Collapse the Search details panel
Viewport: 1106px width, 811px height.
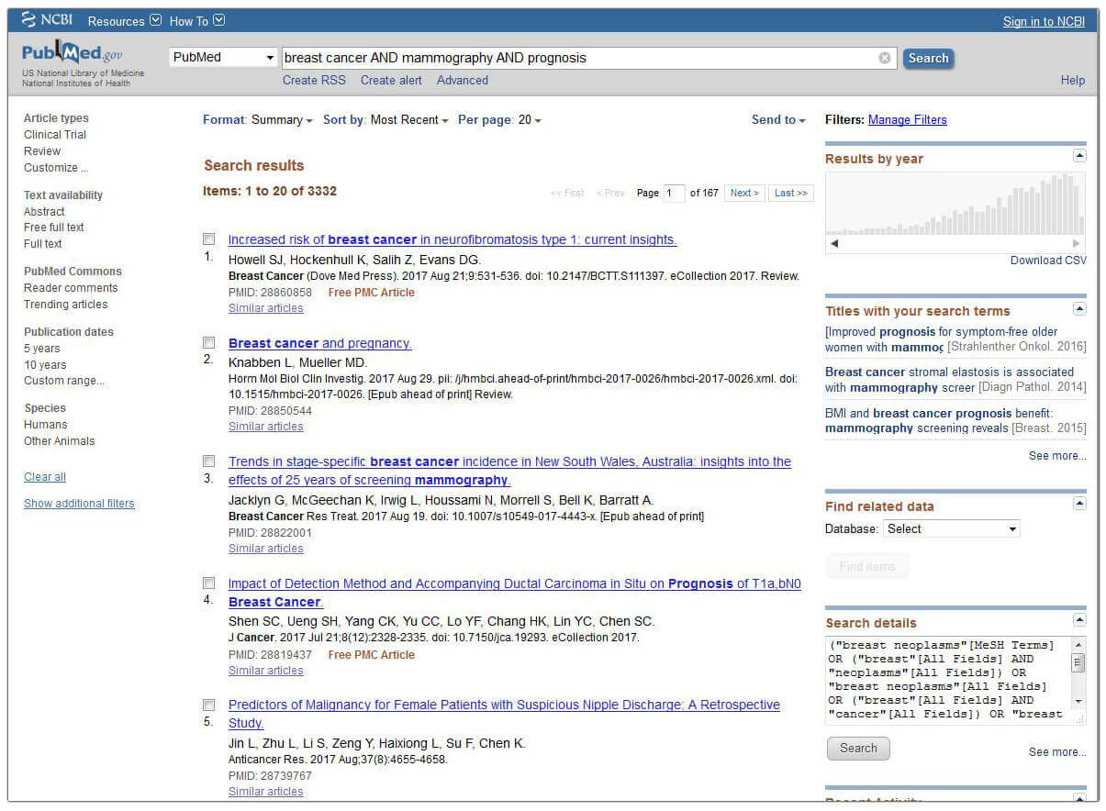tap(1079, 620)
